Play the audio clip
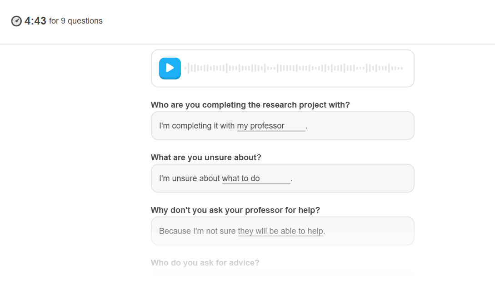The height and width of the screenshot is (281, 495). pos(170,68)
